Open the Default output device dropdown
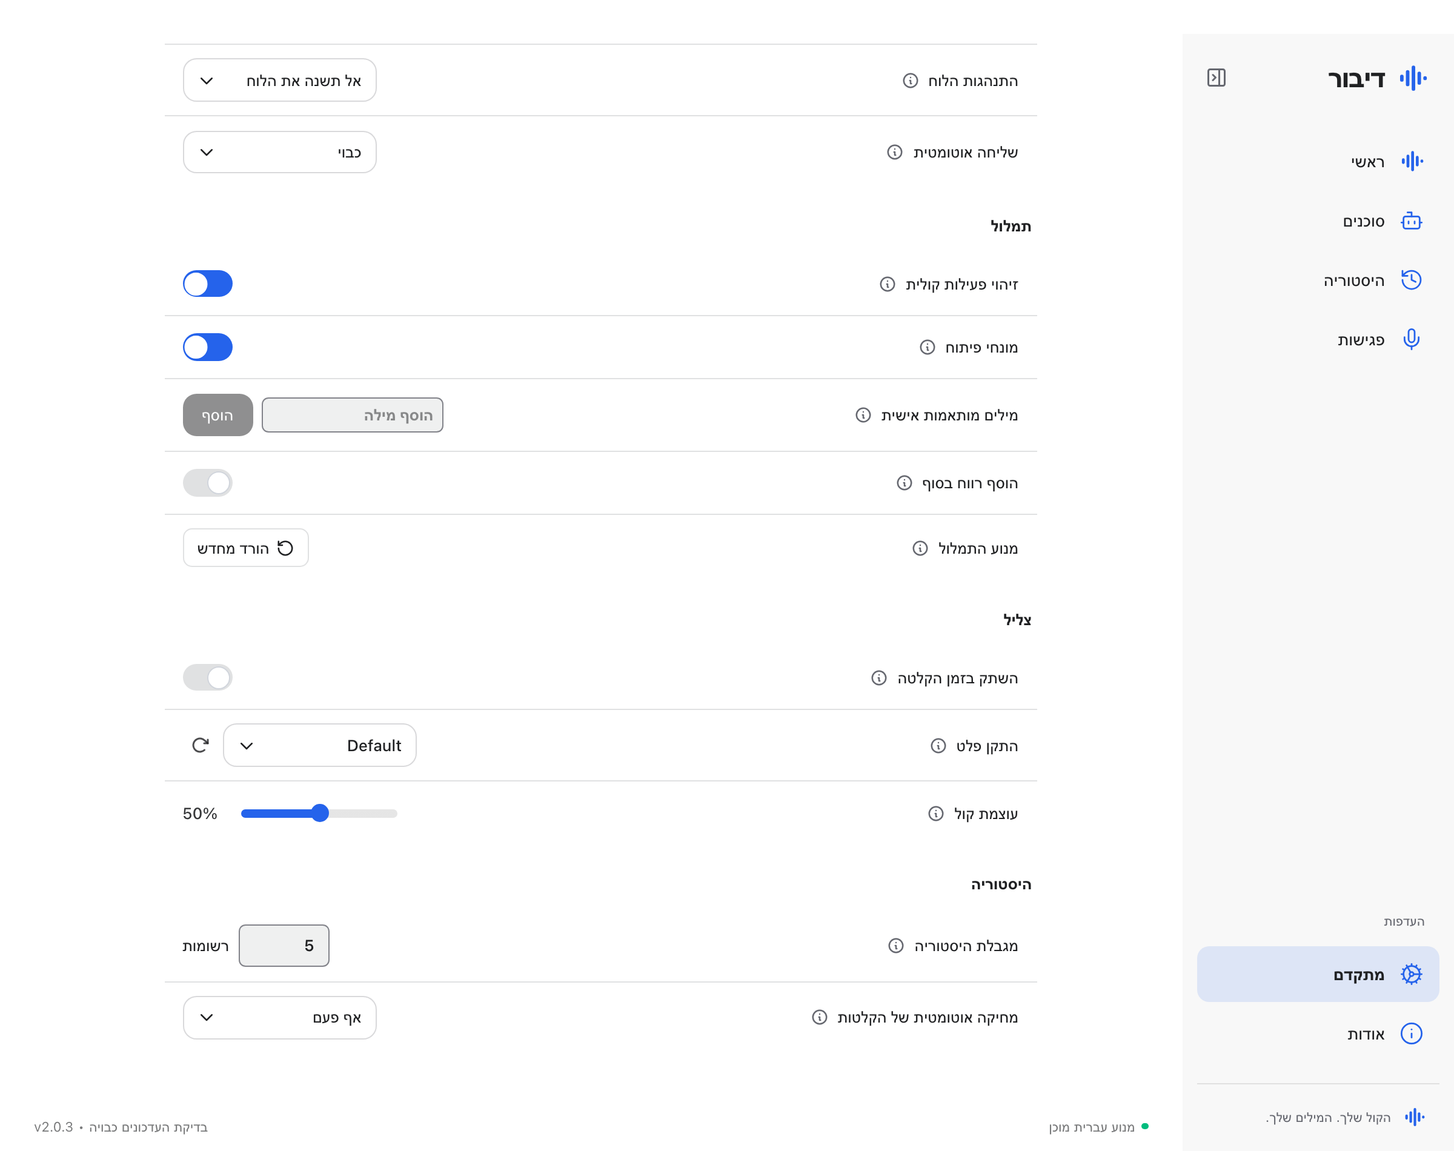Screen dimensions: 1454x1151 coord(319,745)
